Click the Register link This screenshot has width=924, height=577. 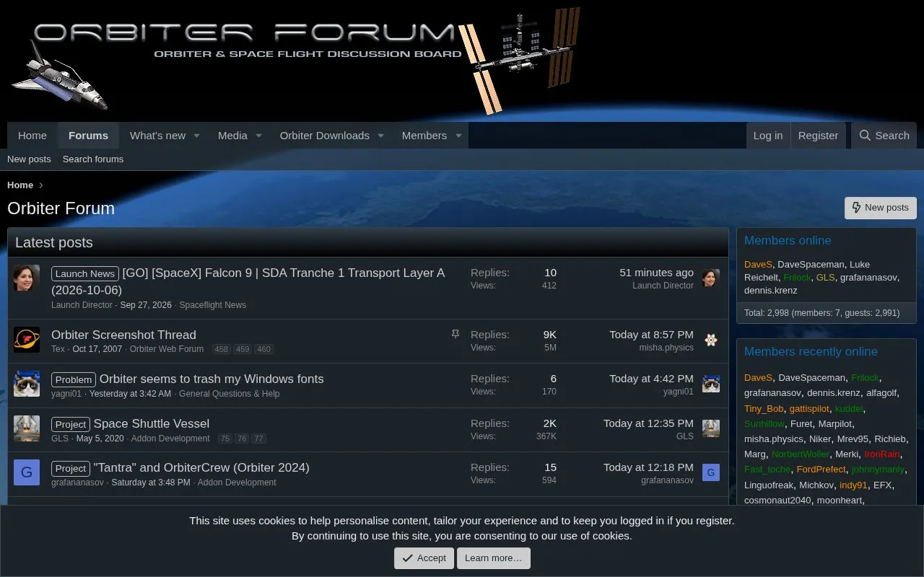(818, 136)
